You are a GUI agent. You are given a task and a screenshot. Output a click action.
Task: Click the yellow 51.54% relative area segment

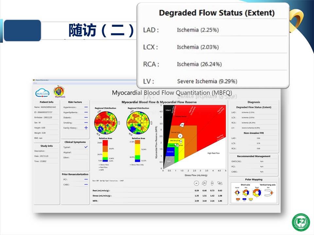pos(138,149)
